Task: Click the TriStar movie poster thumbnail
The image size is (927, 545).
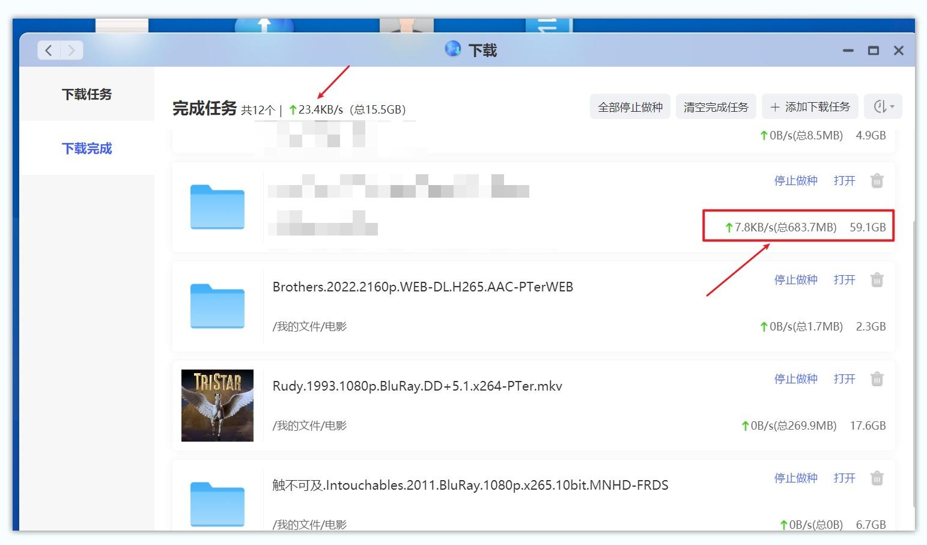Action: (x=217, y=406)
